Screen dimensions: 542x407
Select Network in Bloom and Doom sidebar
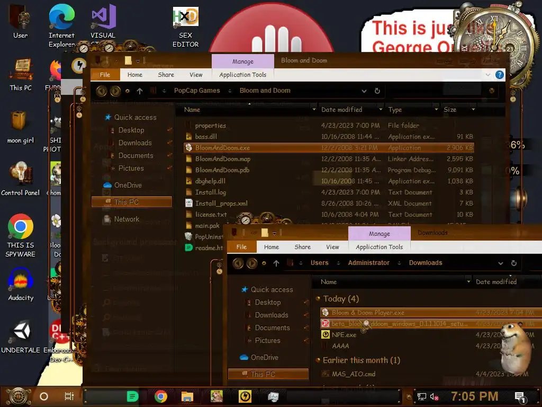pos(127,219)
